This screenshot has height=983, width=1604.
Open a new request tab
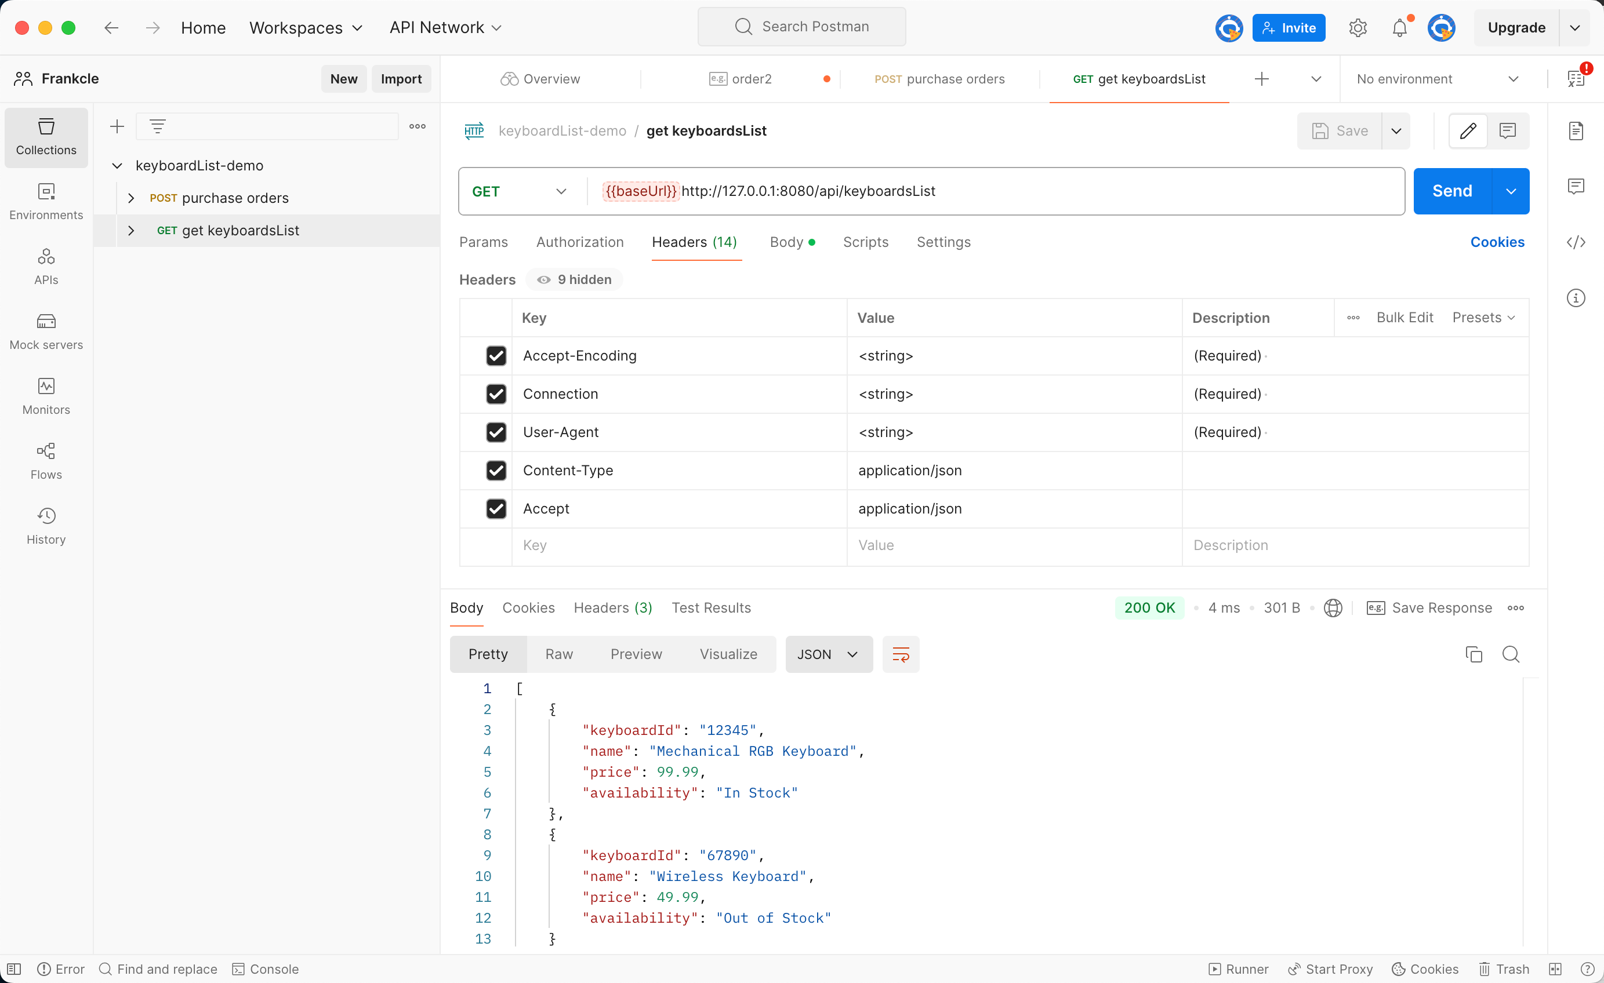pyautogui.click(x=1262, y=79)
